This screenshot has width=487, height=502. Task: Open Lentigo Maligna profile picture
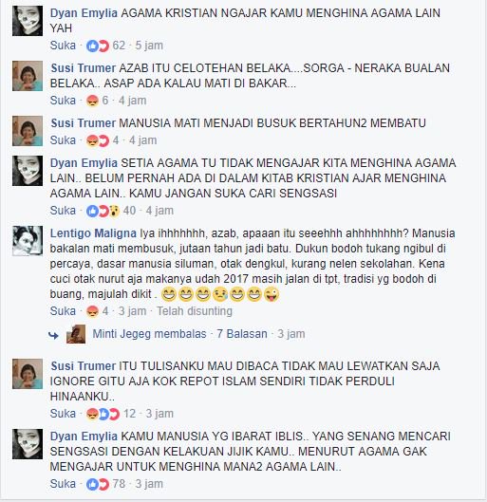(x=28, y=241)
